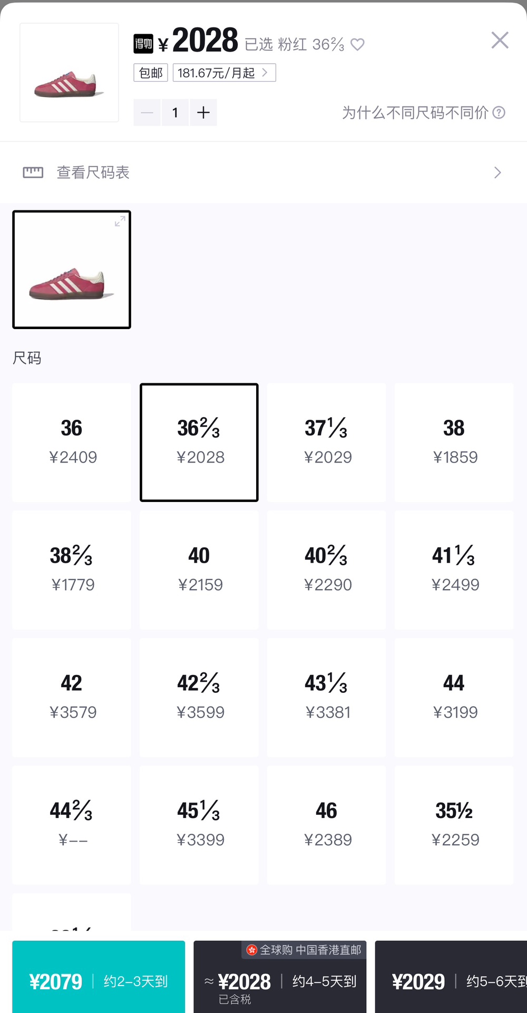The height and width of the screenshot is (1013, 527).
Task: Select the ¥2029 5-6 day option
Action: tap(451, 981)
